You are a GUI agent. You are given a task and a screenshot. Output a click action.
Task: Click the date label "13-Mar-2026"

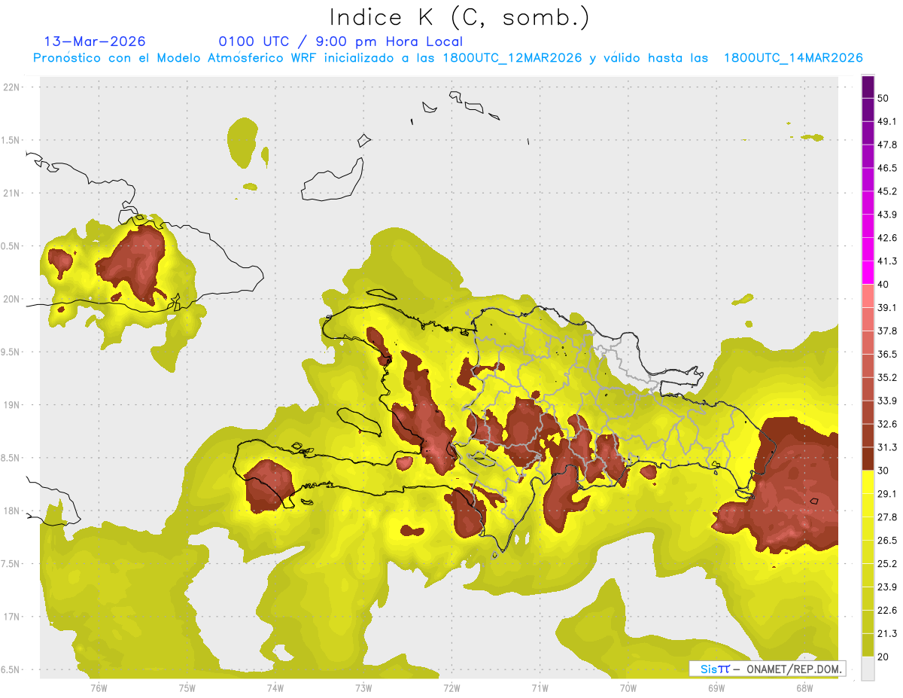[x=95, y=41]
